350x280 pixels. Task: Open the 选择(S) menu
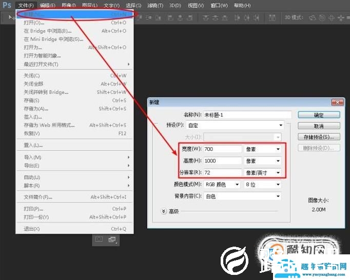(133, 5)
